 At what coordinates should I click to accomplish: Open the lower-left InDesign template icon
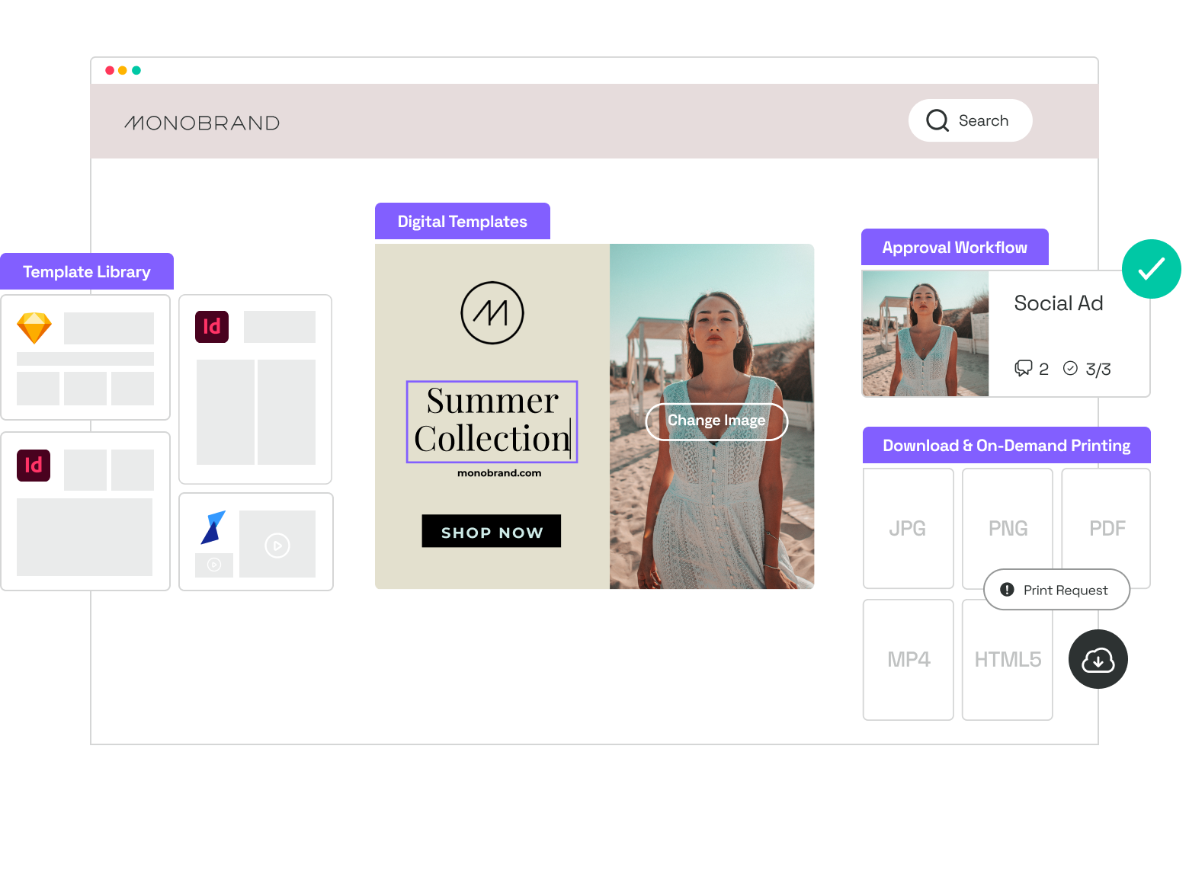click(34, 466)
